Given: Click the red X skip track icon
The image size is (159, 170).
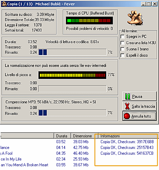Looking at the screenshot, I should pyautogui.click(x=127, y=106).
